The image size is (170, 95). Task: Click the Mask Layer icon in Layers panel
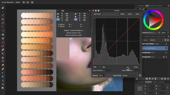click(x=147, y=79)
